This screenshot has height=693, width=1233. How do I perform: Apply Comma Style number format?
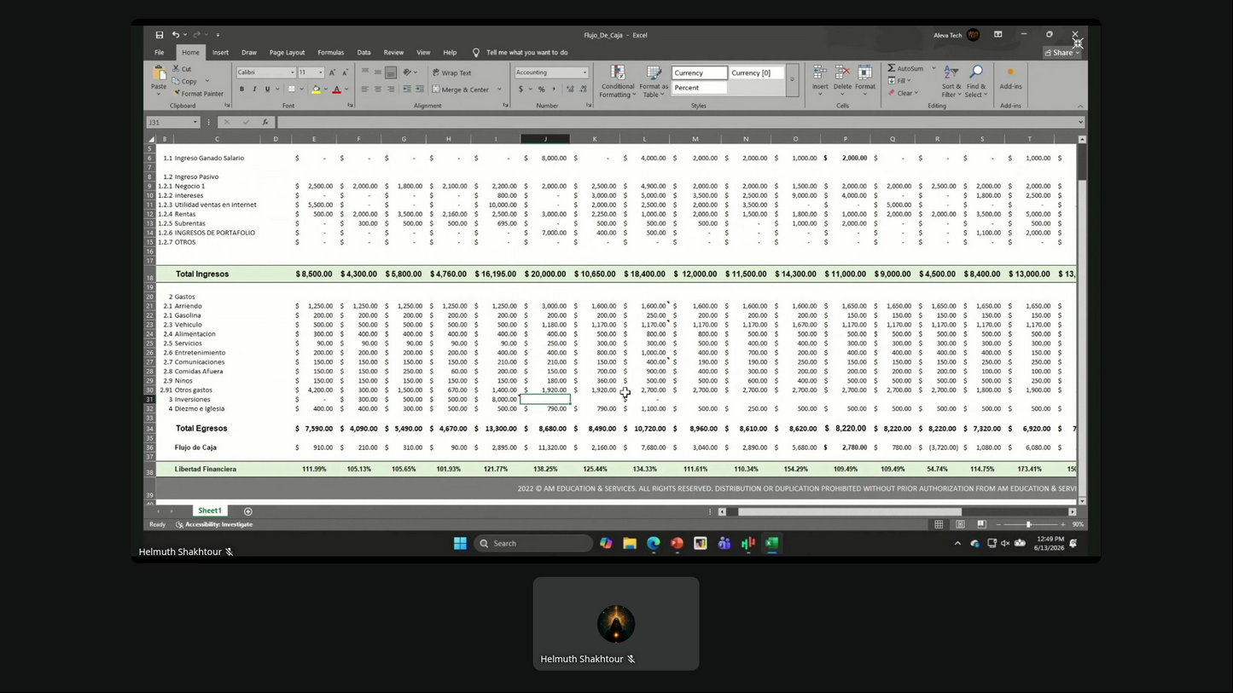(554, 90)
